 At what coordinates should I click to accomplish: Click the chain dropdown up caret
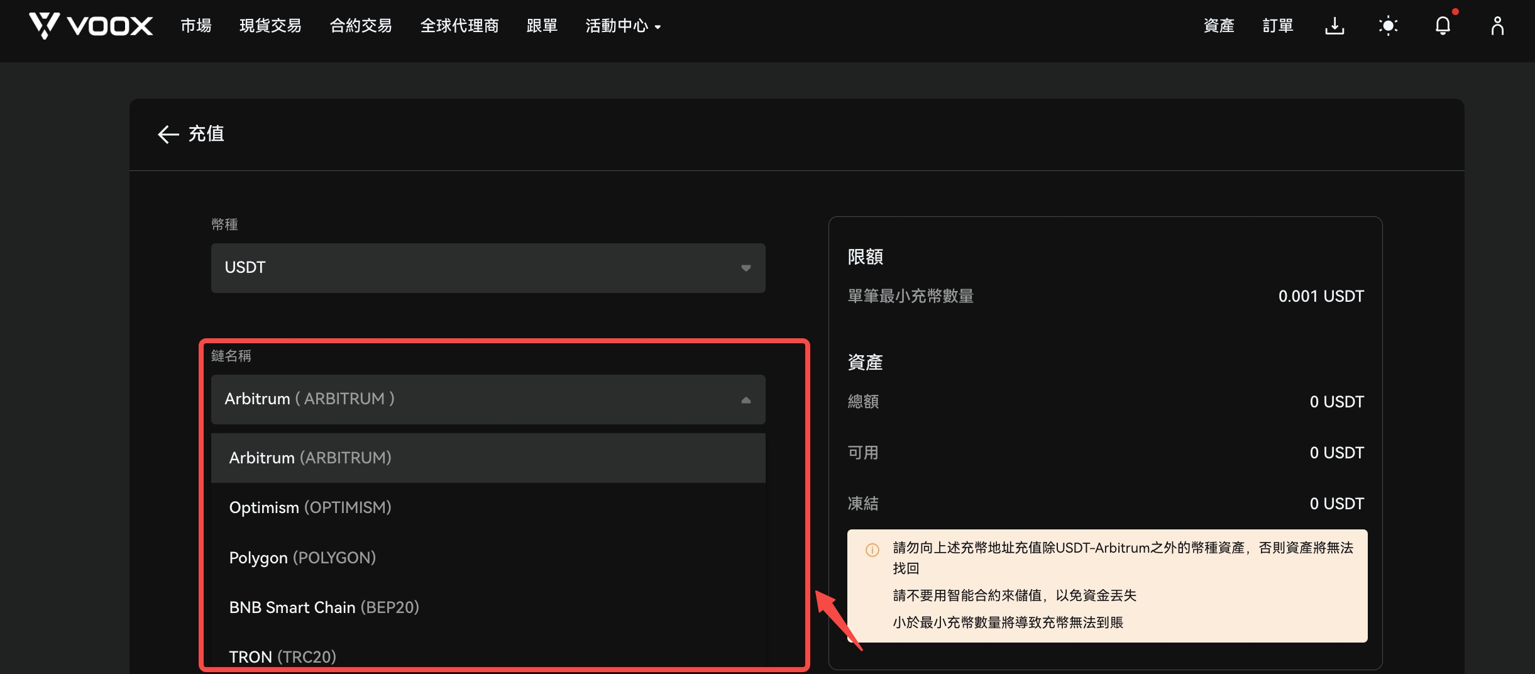745,400
